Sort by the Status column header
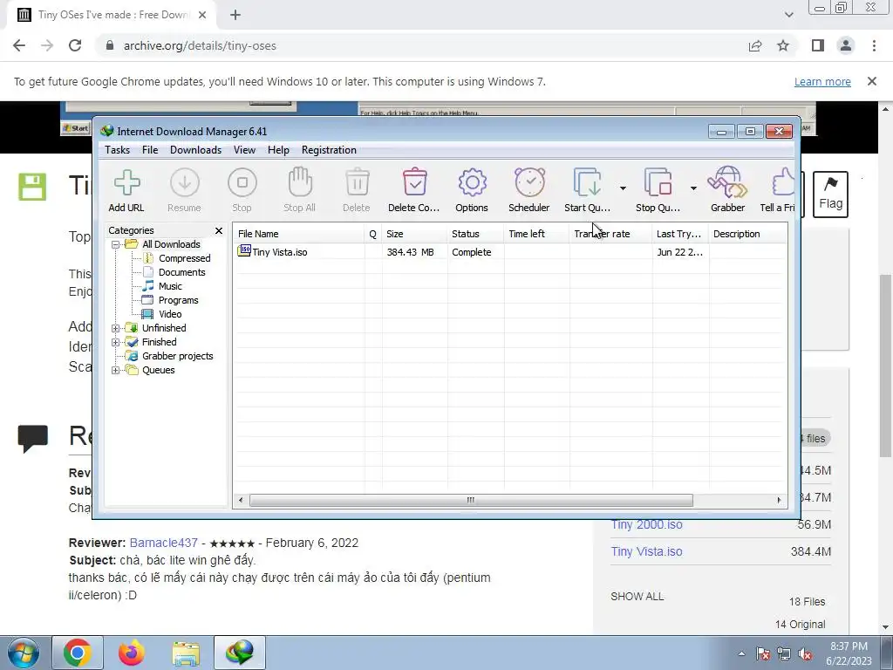The height and width of the screenshot is (670, 893). [x=475, y=234]
